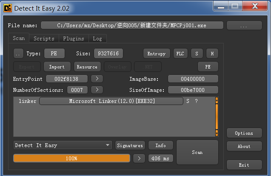
Task: Click the disabled .NET button
Action: [x=148, y=67]
